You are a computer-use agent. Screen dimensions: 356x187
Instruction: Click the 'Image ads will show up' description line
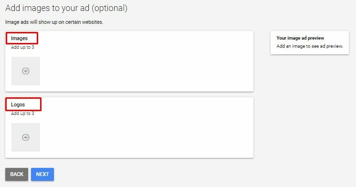(54, 22)
